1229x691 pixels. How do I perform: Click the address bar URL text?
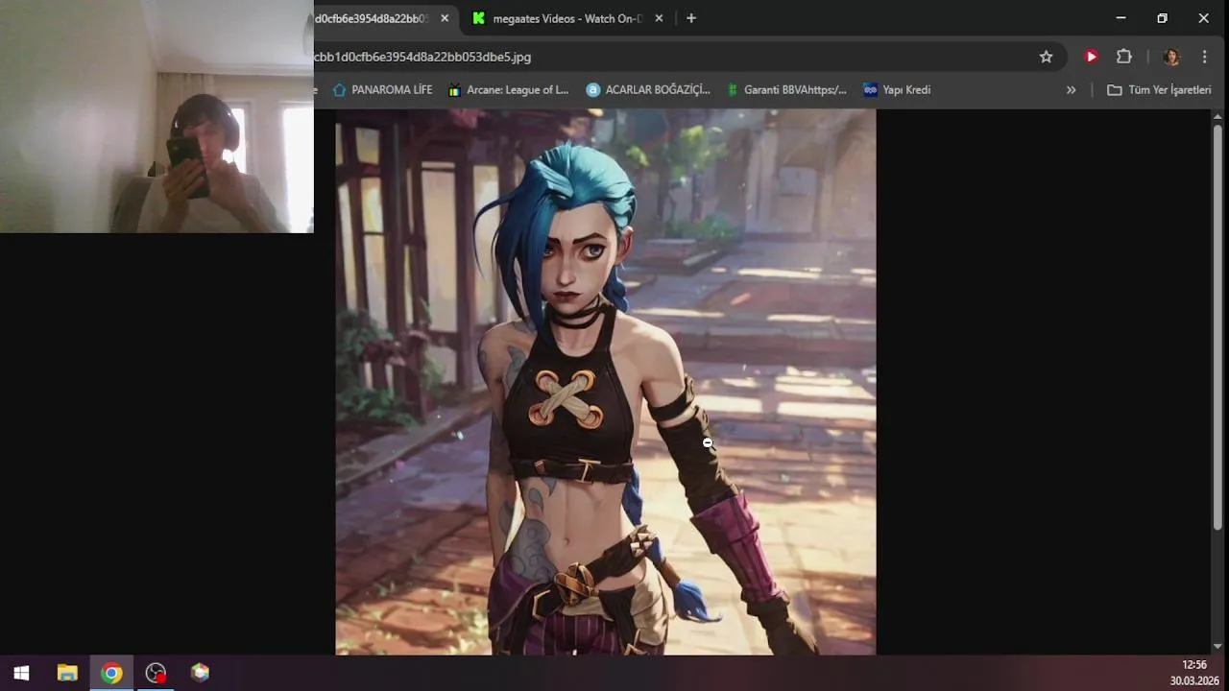[x=422, y=57]
